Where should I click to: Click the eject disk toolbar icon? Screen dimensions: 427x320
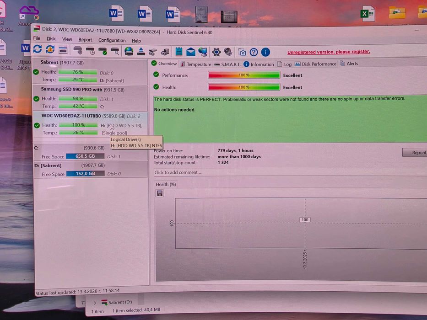pyautogui.click(x=141, y=51)
